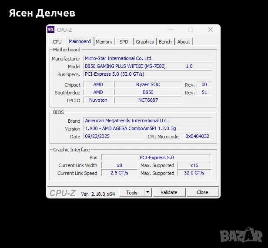Select the motherboard Model field text
Image resolution: width=268 pixels, height=248 pixels.
125,66
